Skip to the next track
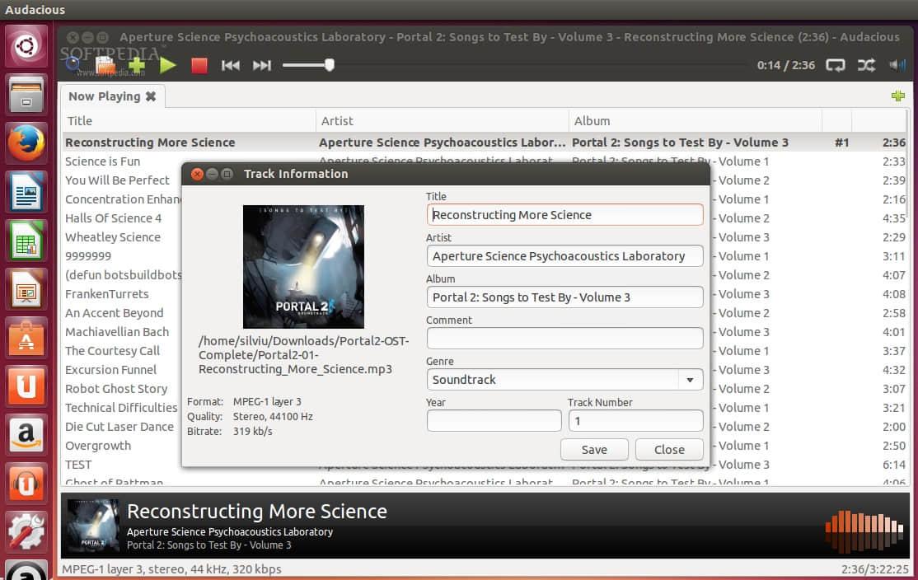The height and width of the screenshot is (580, 918). tap(262, 65)
